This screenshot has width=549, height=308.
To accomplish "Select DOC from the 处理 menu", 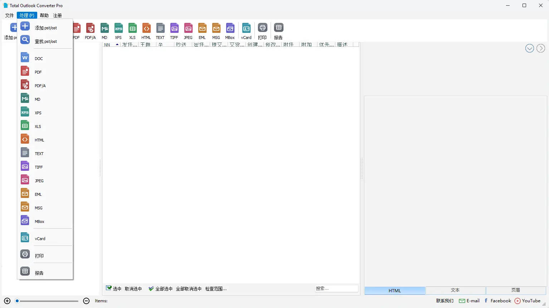I will coord(45,59).
